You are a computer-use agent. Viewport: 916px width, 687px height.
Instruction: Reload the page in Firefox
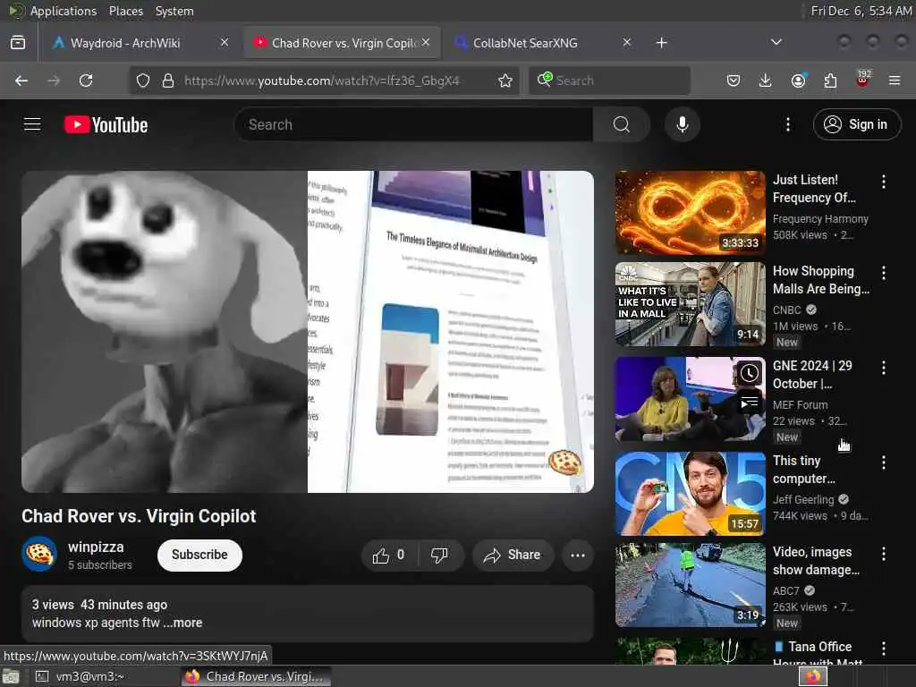pos(86,81)
